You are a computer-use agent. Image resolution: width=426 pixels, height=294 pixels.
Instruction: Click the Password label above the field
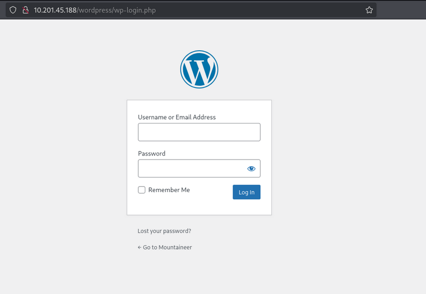point(151,154)
